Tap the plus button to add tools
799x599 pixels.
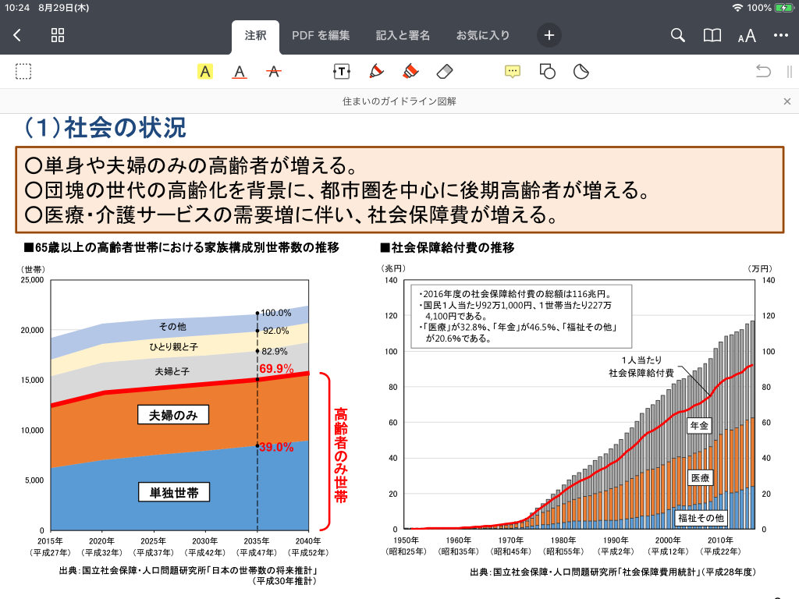point(549,35)
